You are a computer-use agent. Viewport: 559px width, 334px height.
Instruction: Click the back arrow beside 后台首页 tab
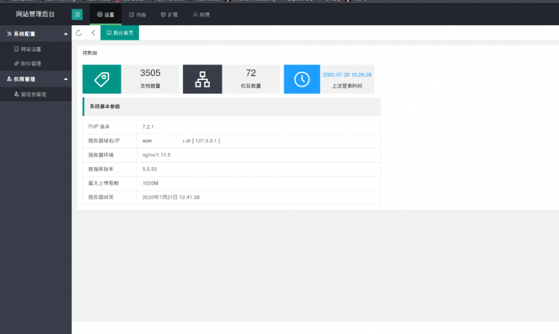click(93, 33)
